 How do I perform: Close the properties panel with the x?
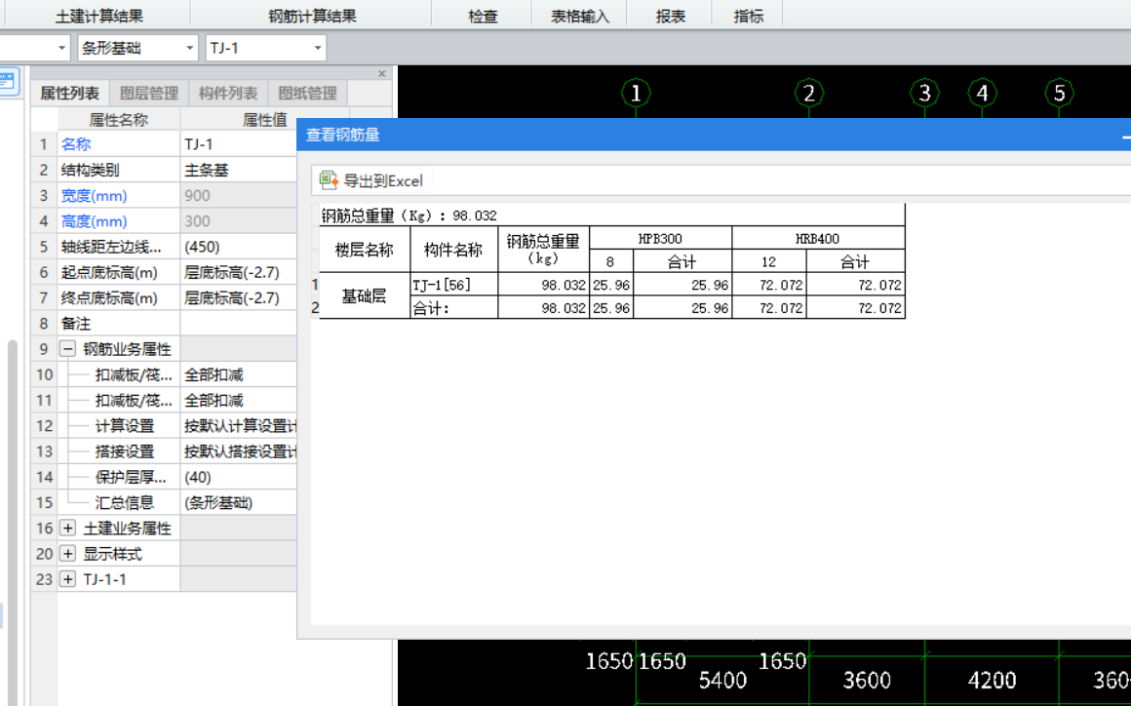(382, 73)
